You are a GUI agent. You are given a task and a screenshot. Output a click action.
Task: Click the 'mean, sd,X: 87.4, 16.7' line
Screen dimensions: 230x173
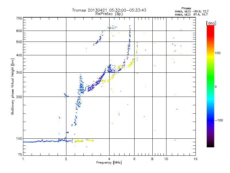pos(191,14)
